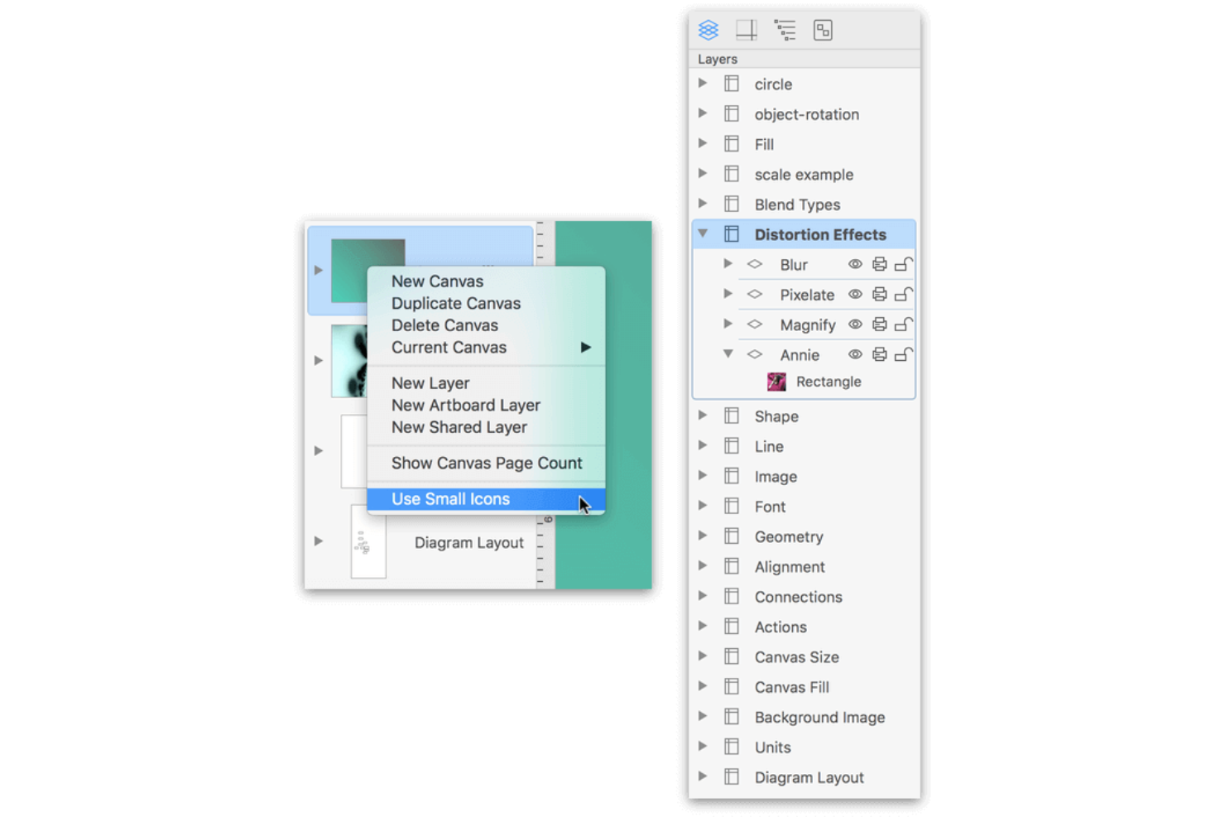Switch to the Selection sidebar tab icon
The image size is (1225, 817).
point(823,31)
